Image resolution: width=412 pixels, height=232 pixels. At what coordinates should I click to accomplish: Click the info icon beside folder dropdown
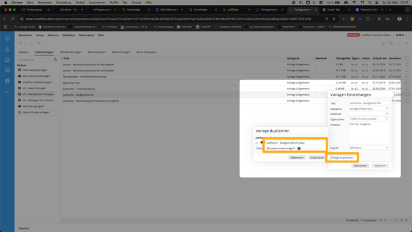coord(299,148)
